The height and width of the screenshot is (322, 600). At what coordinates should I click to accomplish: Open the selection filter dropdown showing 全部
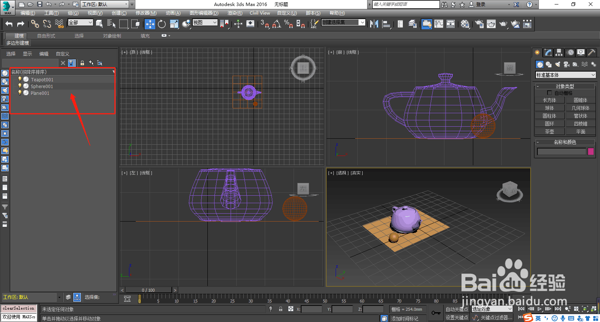coord(80,22)
